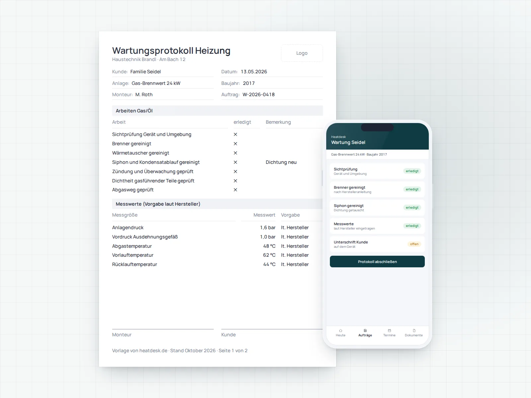Click the Rücklauftemperatur value 44 °C
Image resolution: width=531 pixels, height=398 pixels.
point(269,264)
